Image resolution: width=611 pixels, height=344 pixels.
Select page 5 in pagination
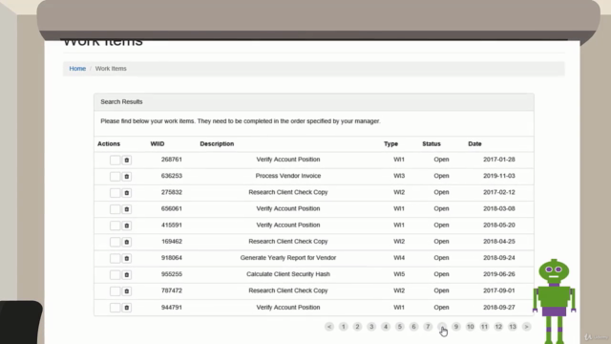(399, 327)
